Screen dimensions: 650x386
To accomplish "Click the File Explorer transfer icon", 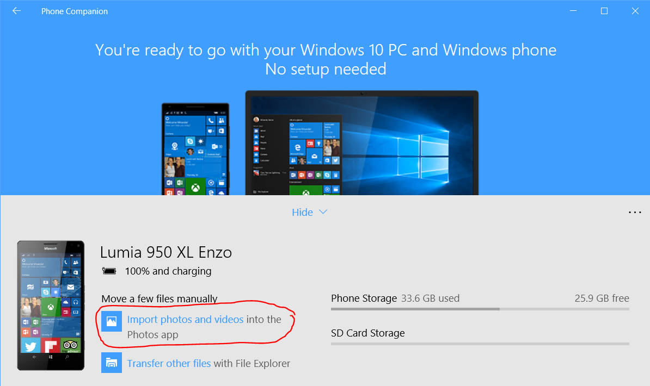I will [112, 363].
